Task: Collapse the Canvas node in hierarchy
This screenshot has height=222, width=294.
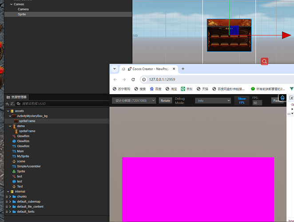Action: [x=11, y=4]
